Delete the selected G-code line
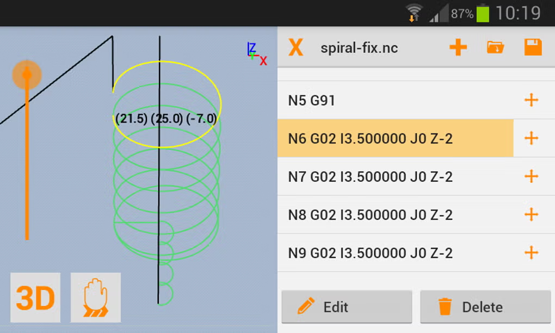Screen dimensions: 555x333 pyautogui.click(x=484, y=307)
